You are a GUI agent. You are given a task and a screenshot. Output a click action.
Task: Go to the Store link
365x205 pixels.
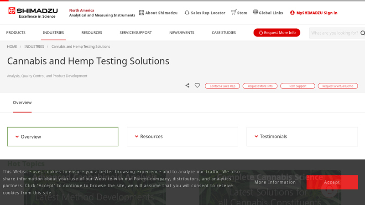click(x=242, y=13)
